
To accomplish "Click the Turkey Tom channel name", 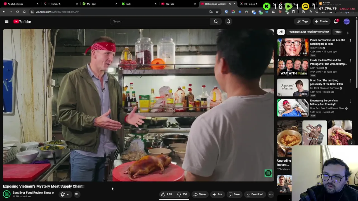I will [x=316, y=48].
